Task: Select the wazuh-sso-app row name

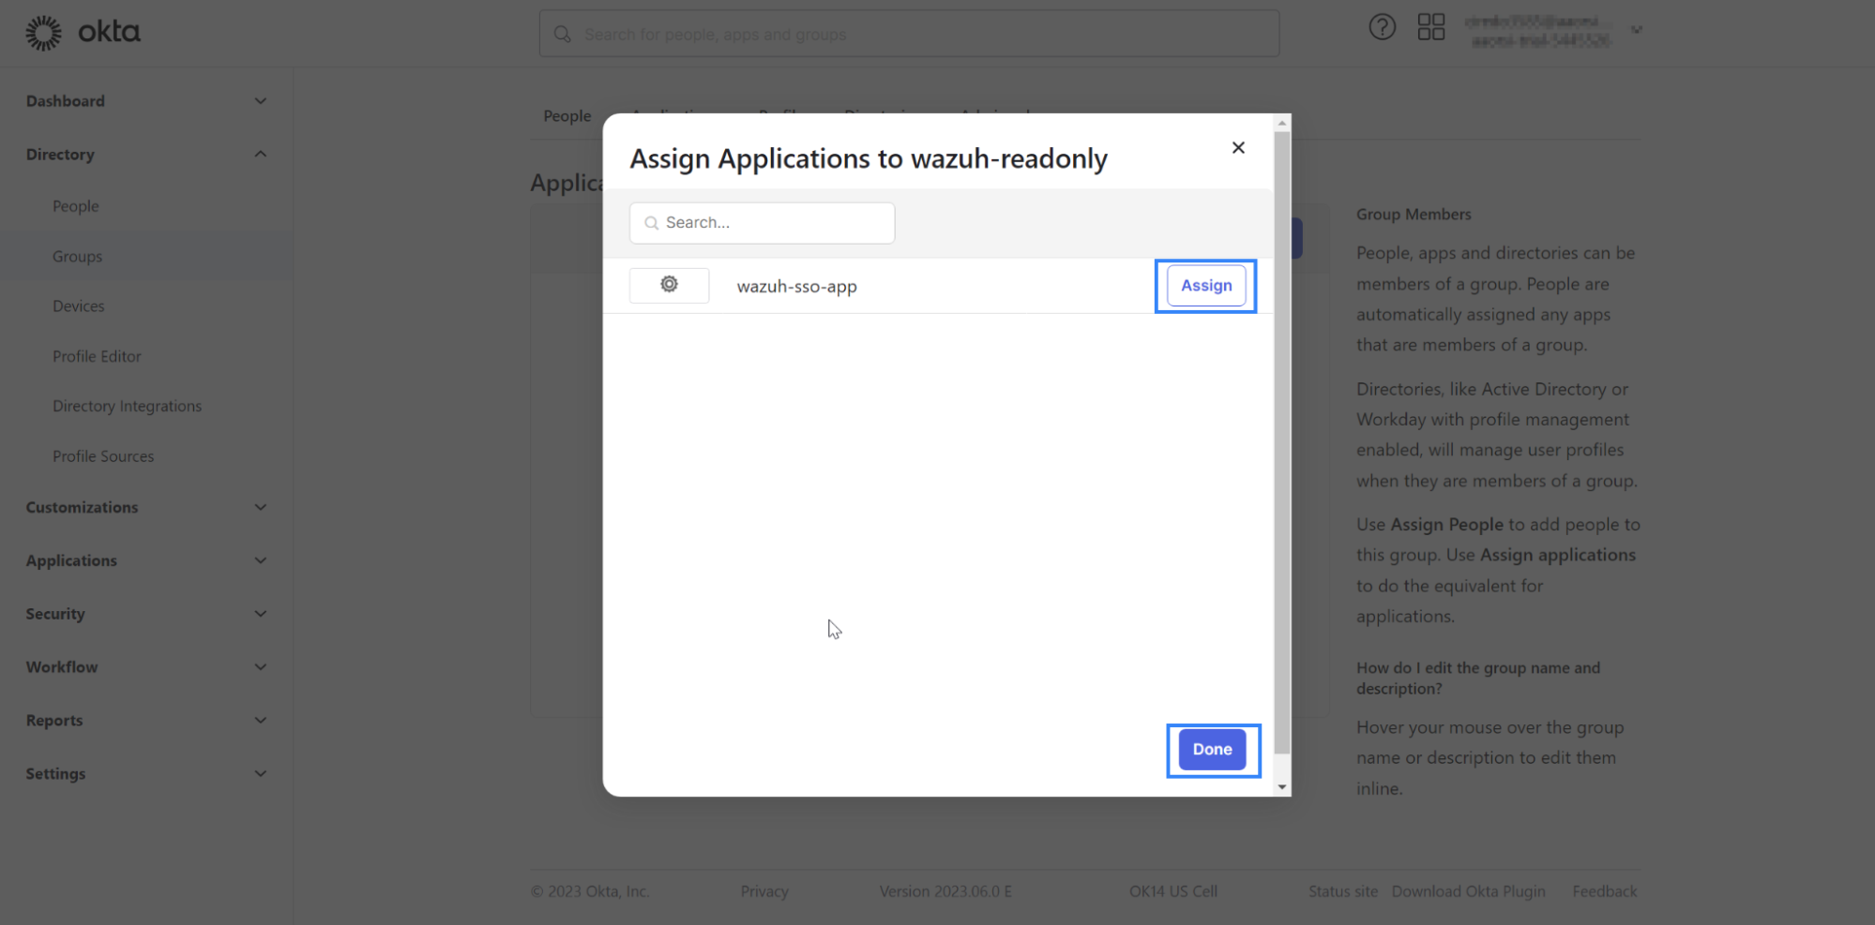Action: (x=796, y=287)
